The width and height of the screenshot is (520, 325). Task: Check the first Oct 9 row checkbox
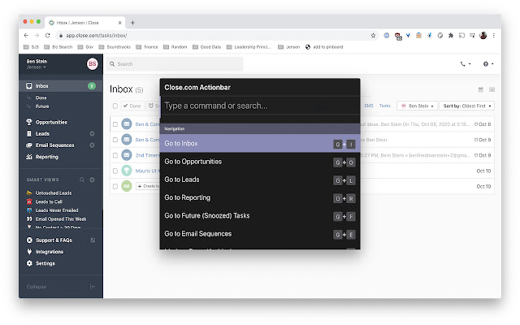(115, 140)
